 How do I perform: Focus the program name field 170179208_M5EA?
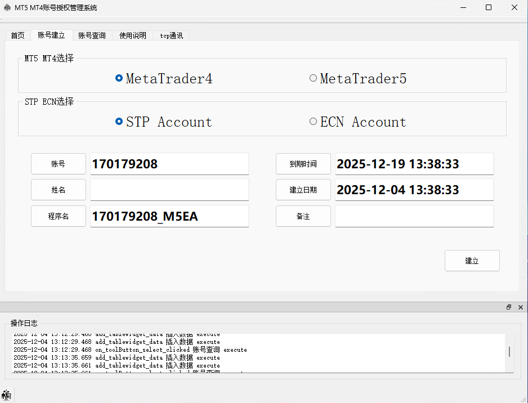click(170, 216)
